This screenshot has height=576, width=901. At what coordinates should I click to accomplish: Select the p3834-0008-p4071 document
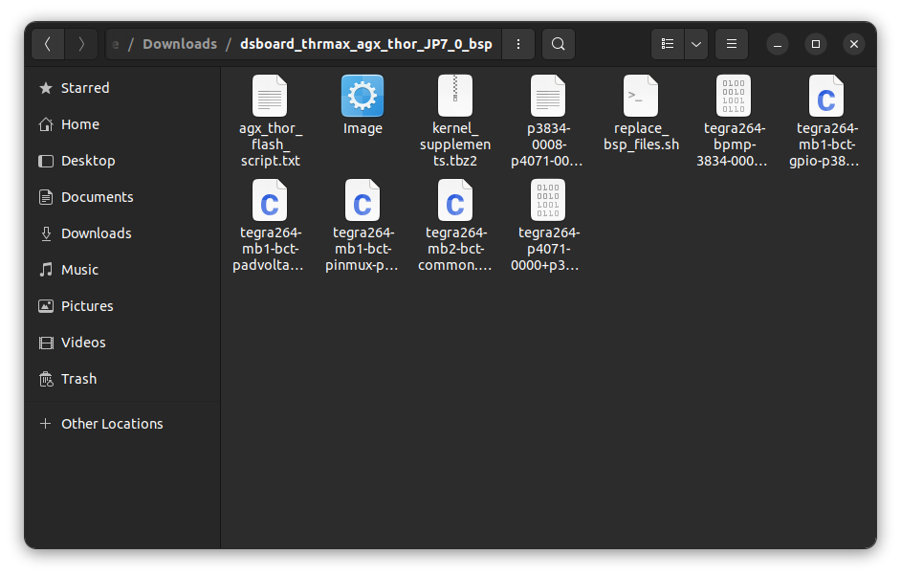[x=547, y=96]
